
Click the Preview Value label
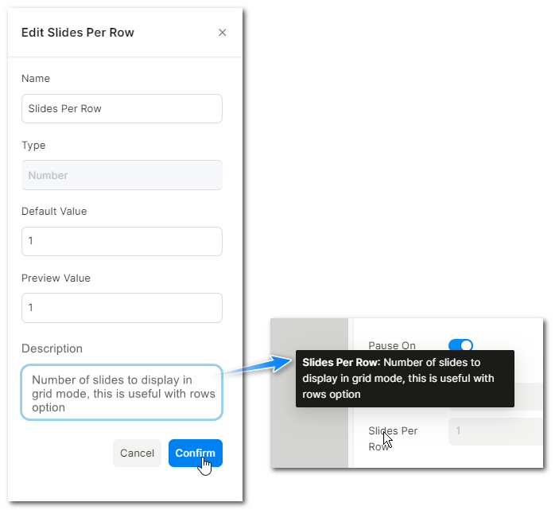click(x=56, y=278)
